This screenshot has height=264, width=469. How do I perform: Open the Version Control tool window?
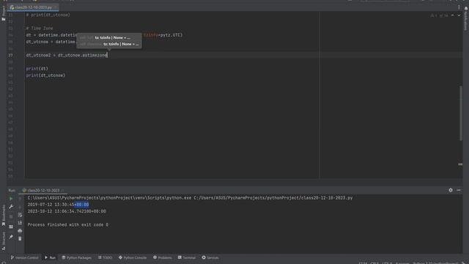click(24, 257)
